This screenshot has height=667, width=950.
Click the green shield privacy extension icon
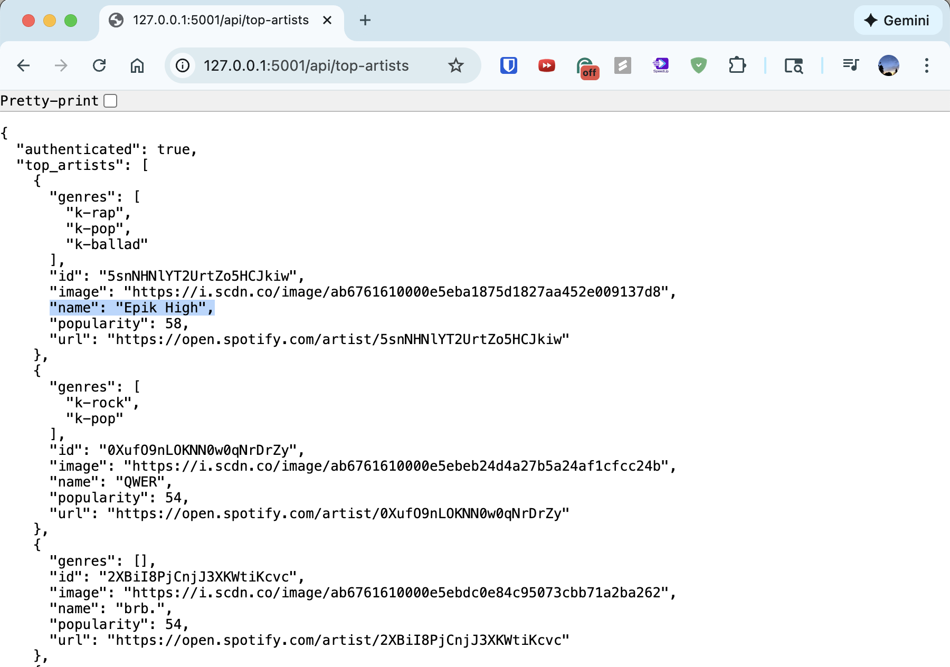pyautogui.click(x=698, y=65)
